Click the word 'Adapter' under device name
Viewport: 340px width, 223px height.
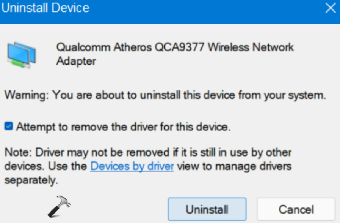click(76, 61)
